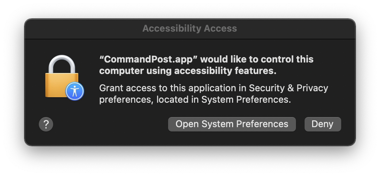Click the word "application" in description
This screenshot has height=176, width=380.
click(x=212, y=88)
